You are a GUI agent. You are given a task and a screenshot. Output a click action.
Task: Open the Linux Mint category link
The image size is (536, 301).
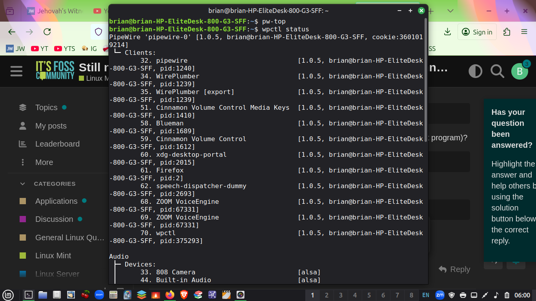click(53, 256)
